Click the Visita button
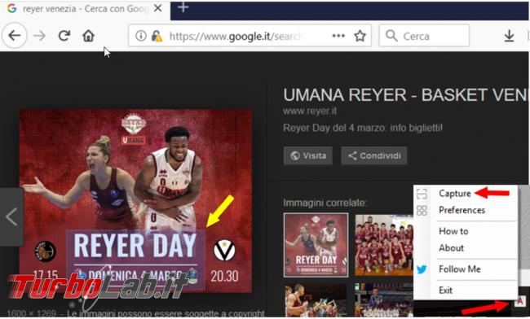 pyautogui.click(x=308, y=155)
